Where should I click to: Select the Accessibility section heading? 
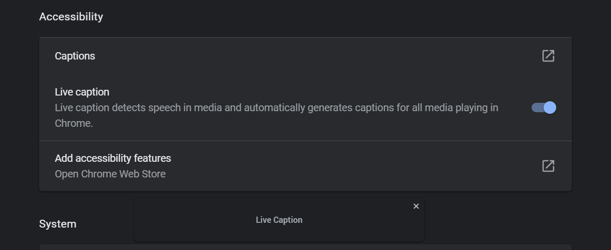pos(71,17)
